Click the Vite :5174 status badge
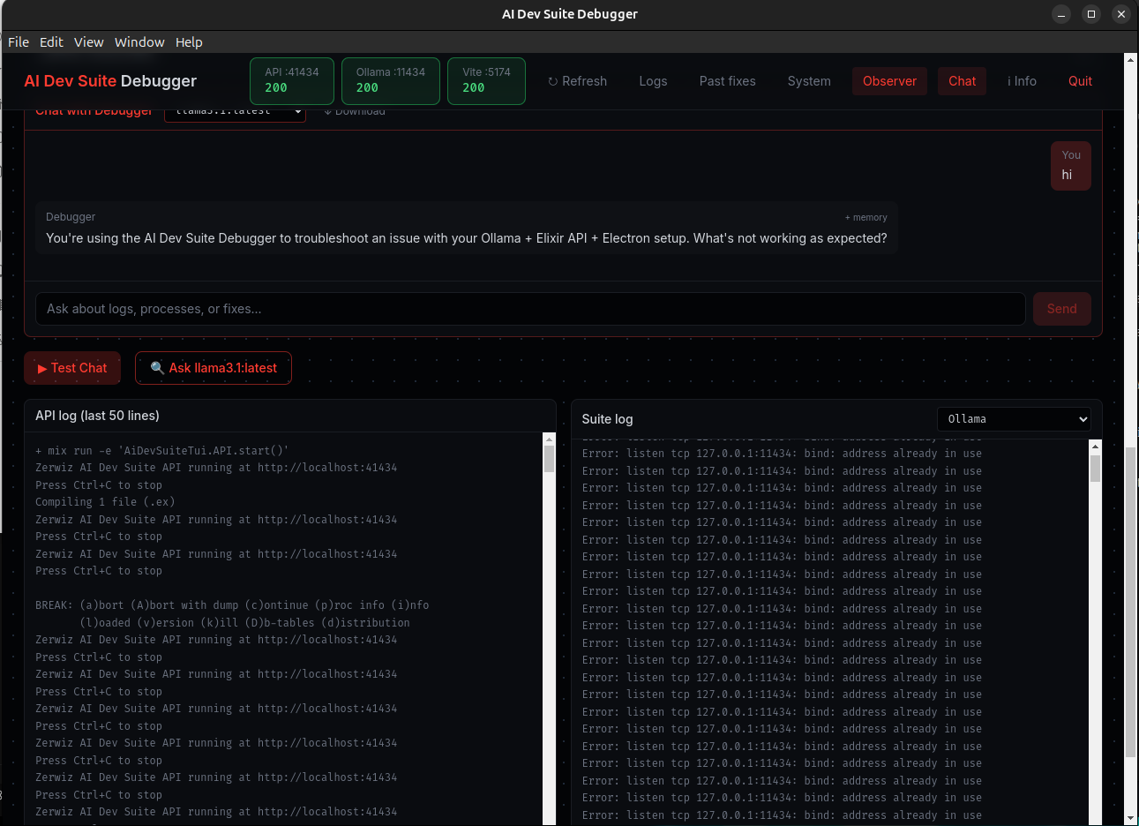This screenshot has height=826, width=1139. point(486,80)
